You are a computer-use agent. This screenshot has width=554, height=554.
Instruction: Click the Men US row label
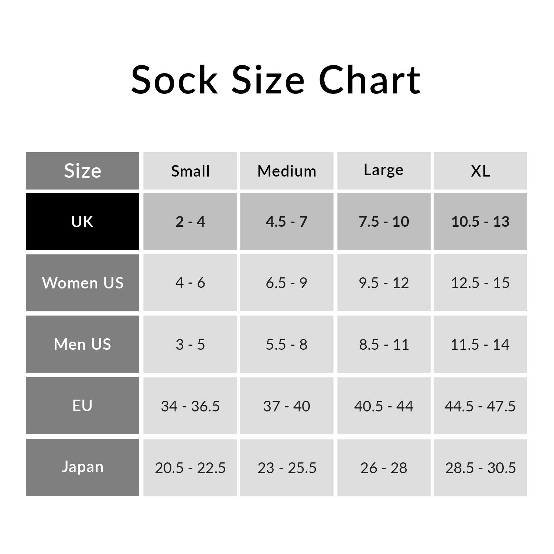click(82, 344)
